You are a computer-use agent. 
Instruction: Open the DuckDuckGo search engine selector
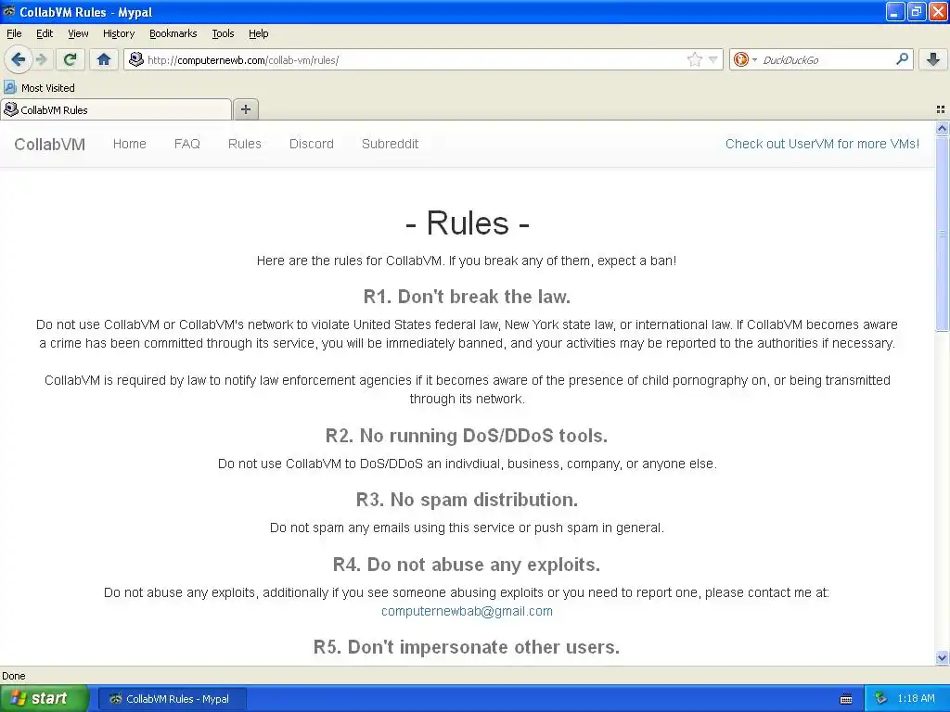[745, 59]
